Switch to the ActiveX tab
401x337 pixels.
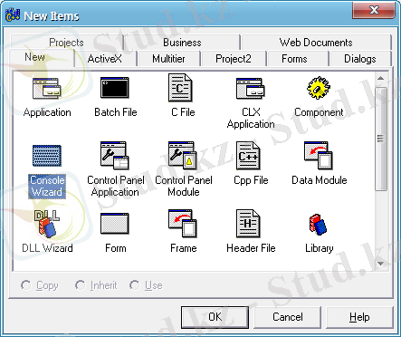coord(105,59)
